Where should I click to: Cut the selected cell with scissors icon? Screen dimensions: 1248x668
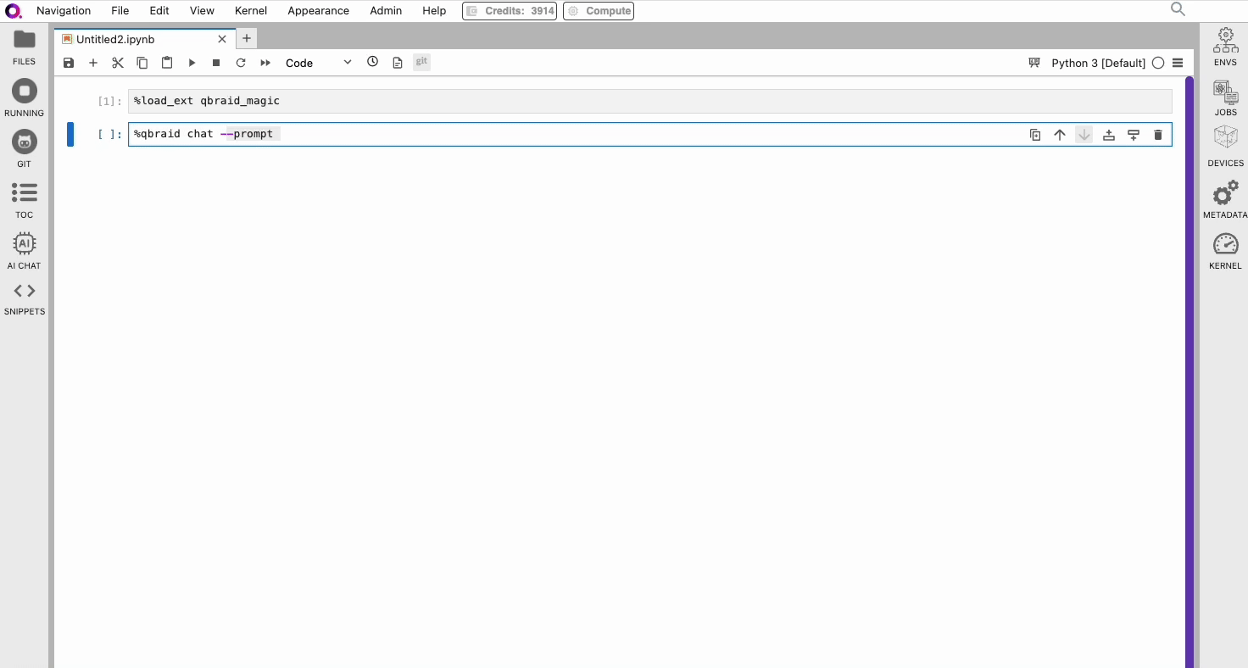tap(118, 63)
